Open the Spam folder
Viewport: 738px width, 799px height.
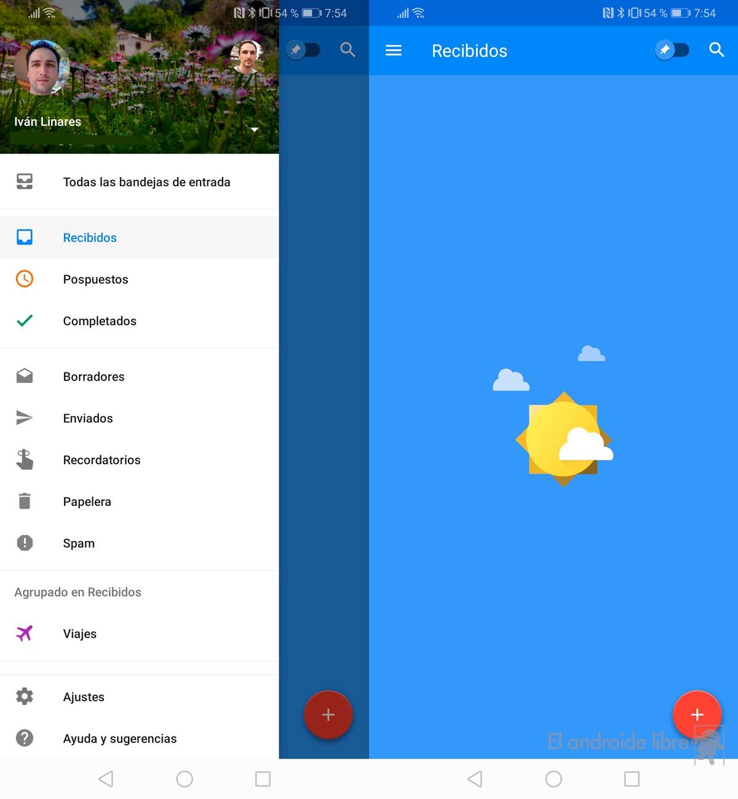[79, 543]
